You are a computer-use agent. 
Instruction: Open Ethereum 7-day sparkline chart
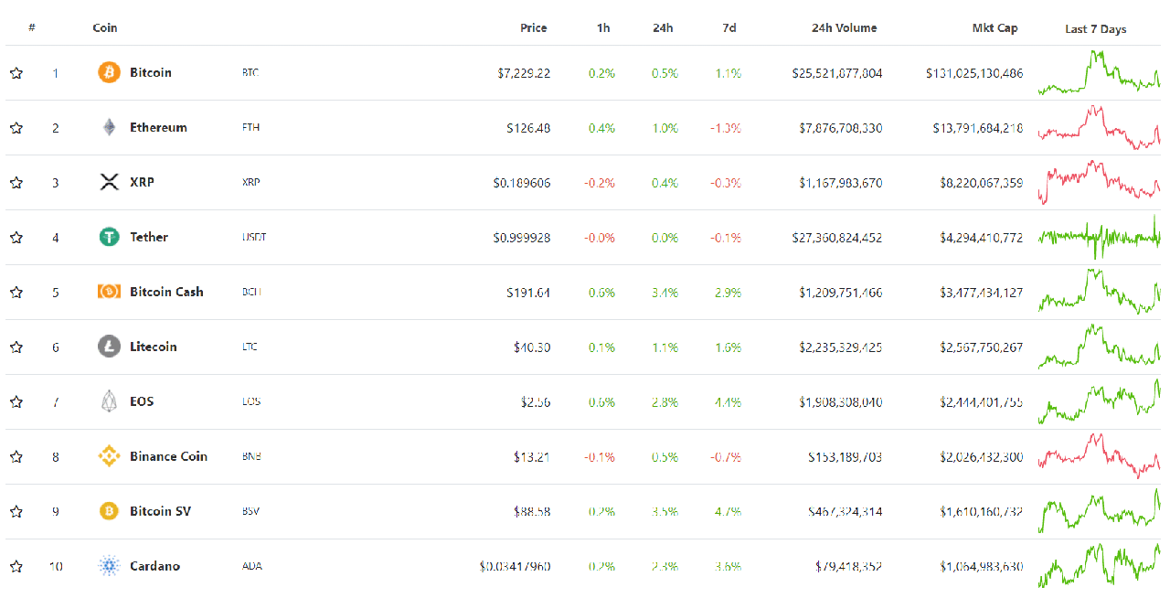click(x=1099, y=128)
